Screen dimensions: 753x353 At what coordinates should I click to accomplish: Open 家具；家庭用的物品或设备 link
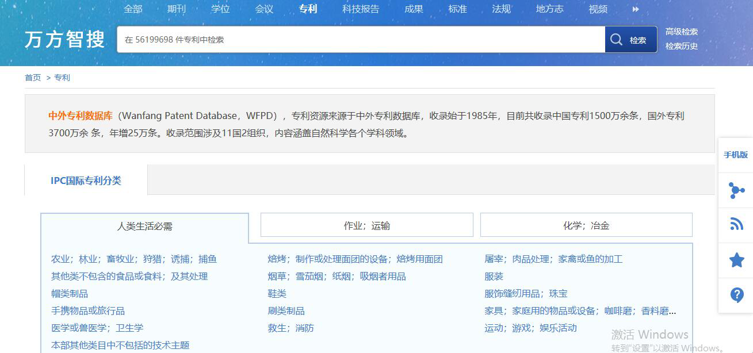pos(580,311)
